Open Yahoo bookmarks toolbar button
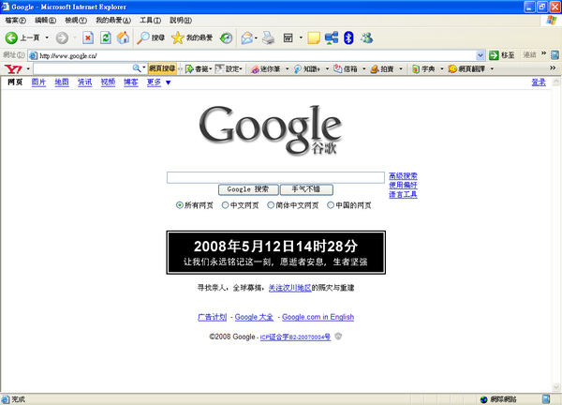This screenshot has width=562, height=405. 198,68
